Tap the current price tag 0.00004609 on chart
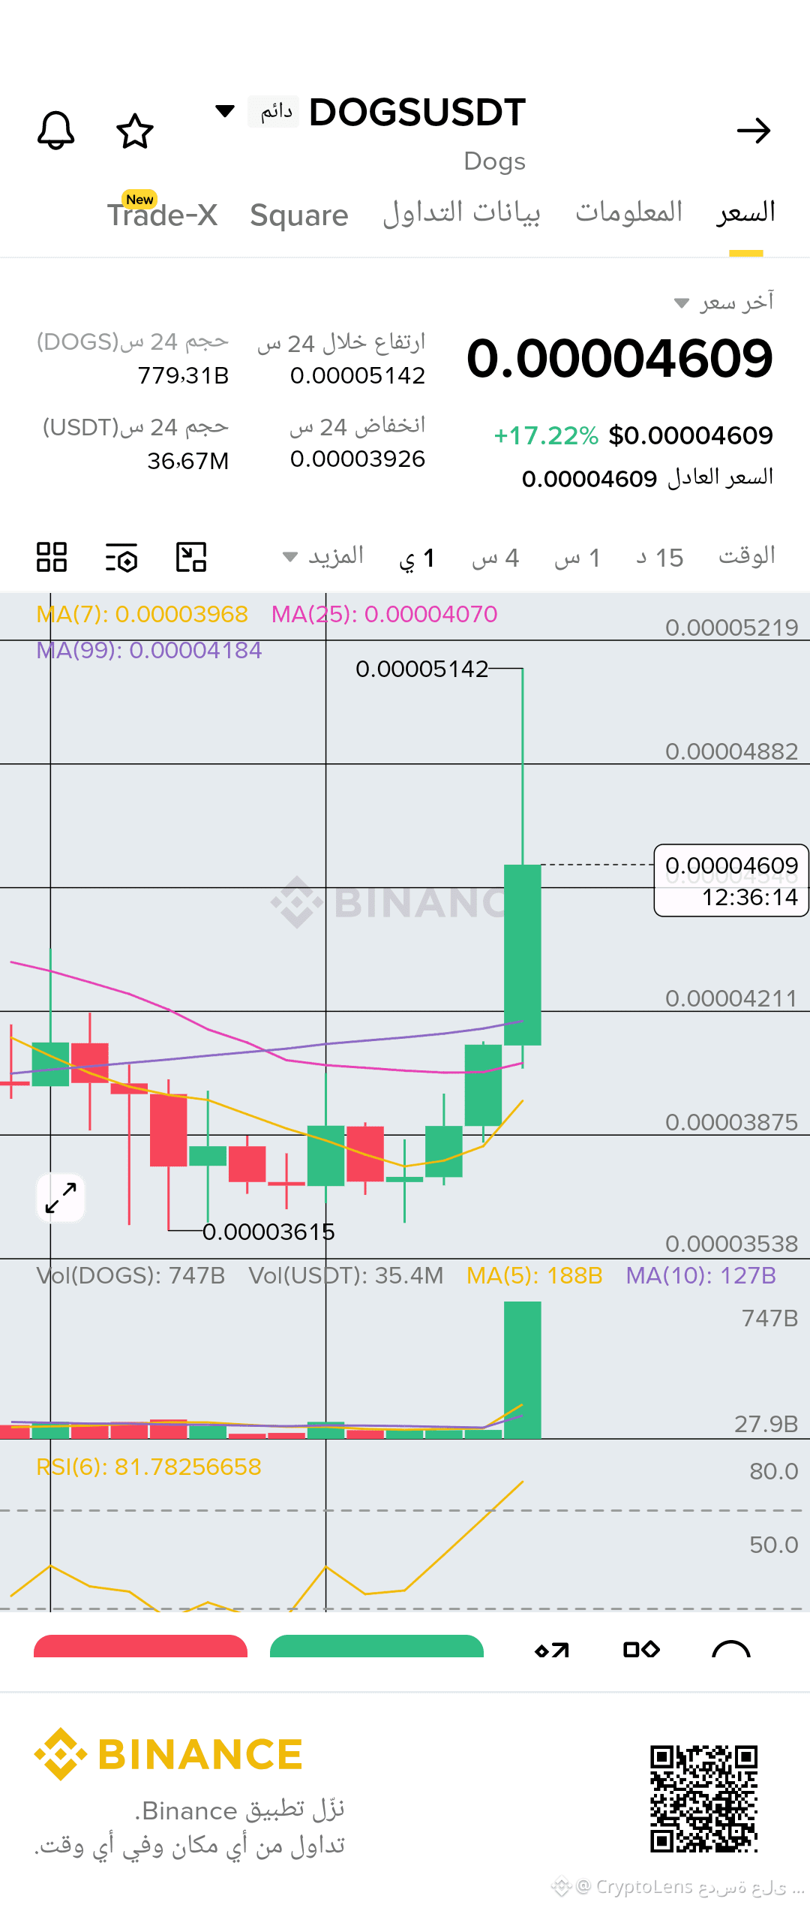Image resolution: width=810 pixels, height=1905 pixels. coord(731,880)
